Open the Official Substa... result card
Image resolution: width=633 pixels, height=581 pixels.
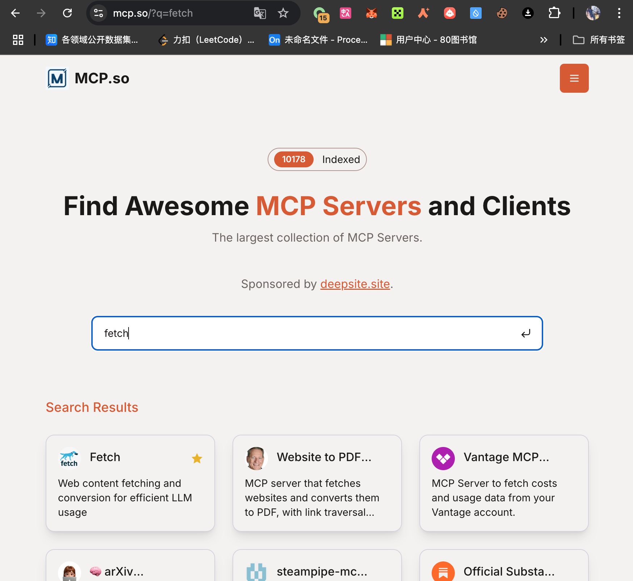pyautogui.click(x=504, y=565)
